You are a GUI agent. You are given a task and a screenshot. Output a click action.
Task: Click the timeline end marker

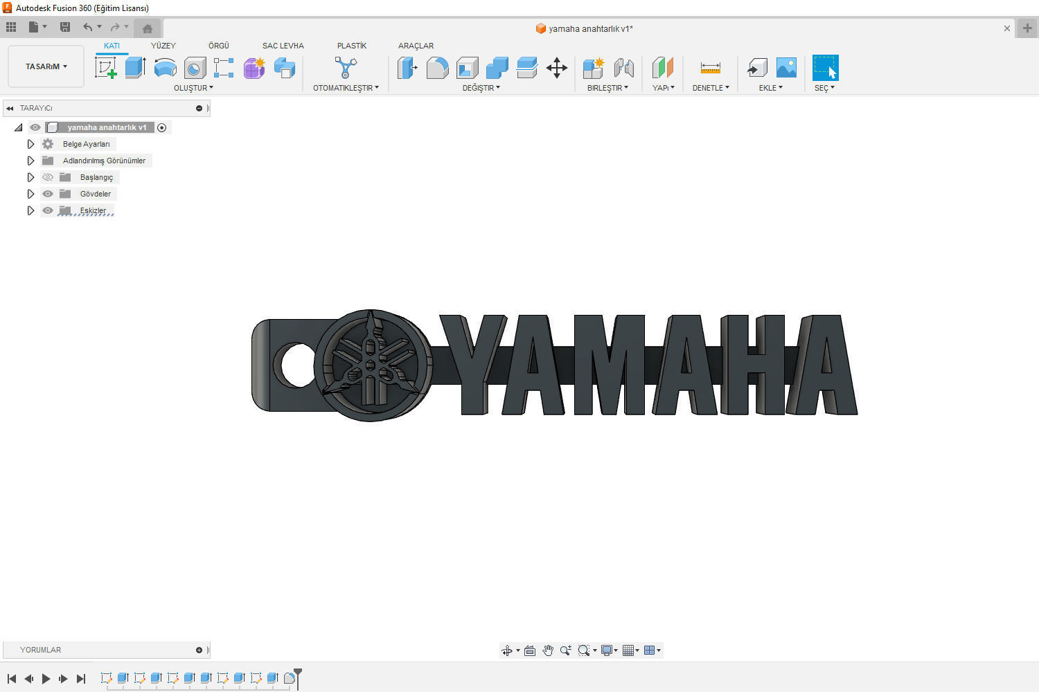298,677
